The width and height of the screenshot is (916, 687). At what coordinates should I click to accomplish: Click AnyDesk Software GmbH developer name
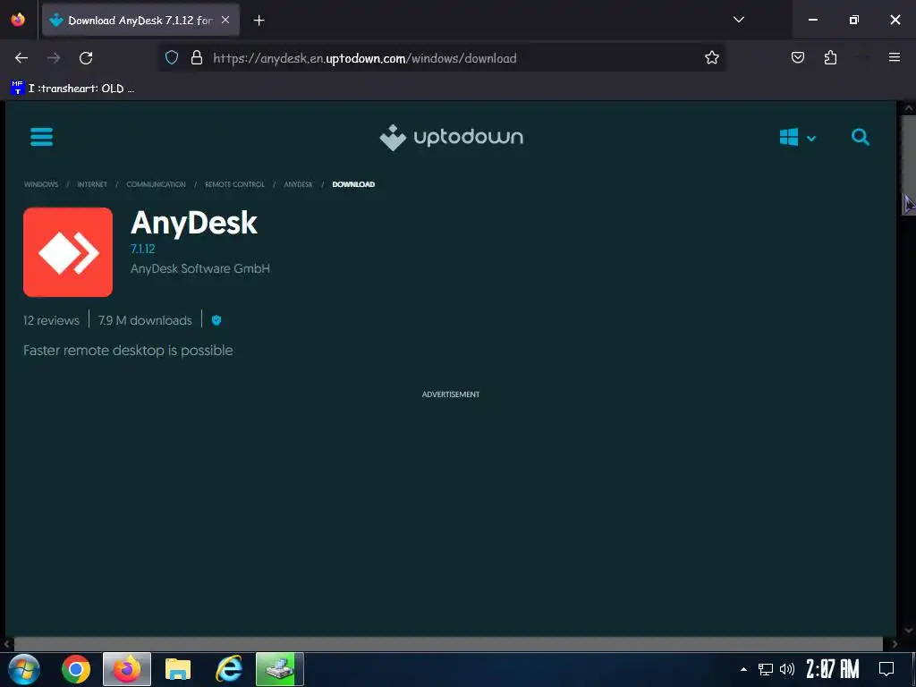pyautogui.click(x=200, y=268)
